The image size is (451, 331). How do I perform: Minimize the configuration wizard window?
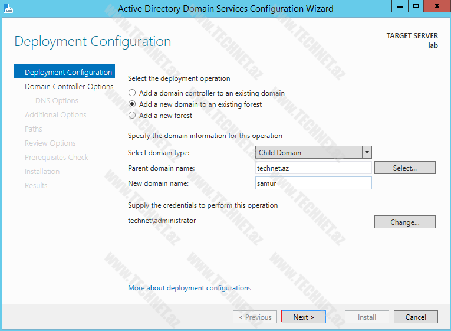(x=399, y=6)
